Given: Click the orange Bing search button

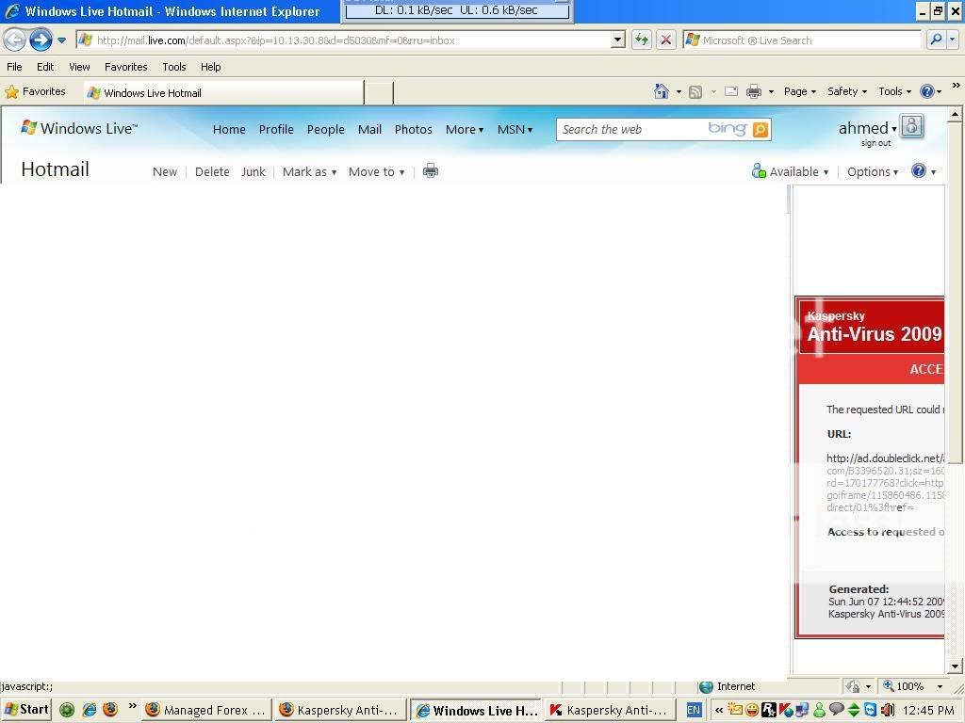Looking at the screenshot, I should pos(761,129).
